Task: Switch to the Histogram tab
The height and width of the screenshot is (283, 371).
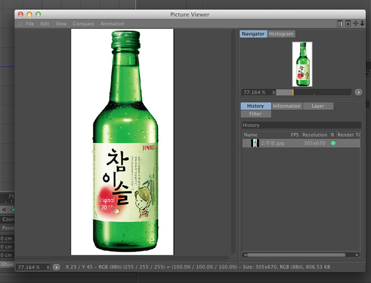Action: point(281,34)
